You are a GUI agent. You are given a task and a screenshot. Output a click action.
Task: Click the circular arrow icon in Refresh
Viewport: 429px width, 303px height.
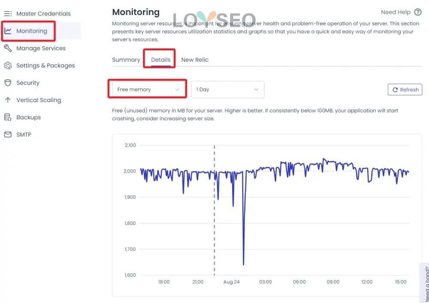point(395,90)
